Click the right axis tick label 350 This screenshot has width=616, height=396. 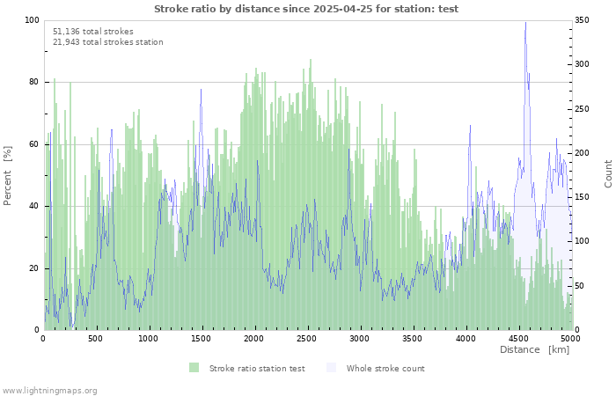[x=582, y=20]
